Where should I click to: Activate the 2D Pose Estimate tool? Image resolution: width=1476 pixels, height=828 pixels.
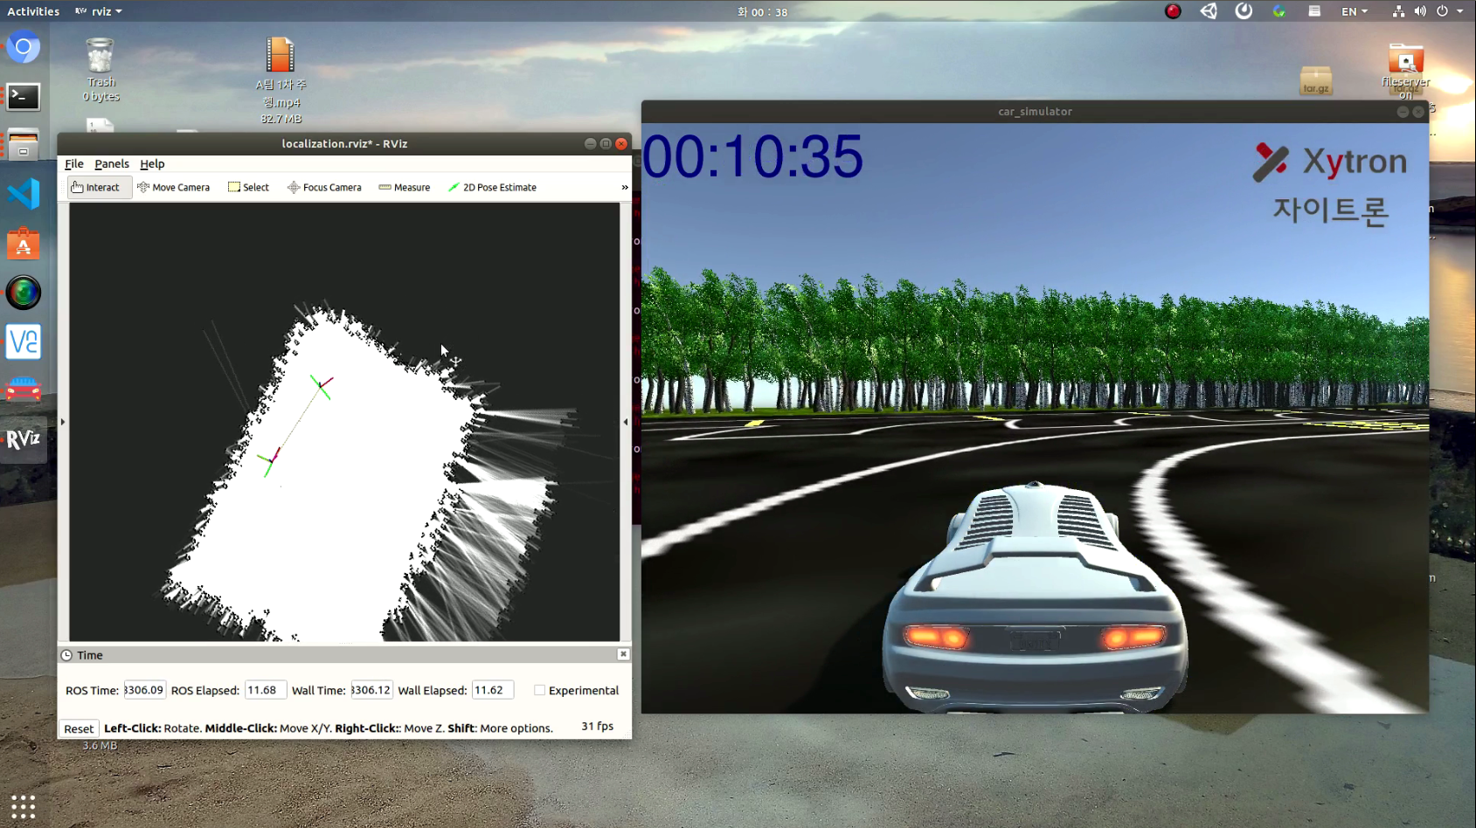[x=492, y=187]
